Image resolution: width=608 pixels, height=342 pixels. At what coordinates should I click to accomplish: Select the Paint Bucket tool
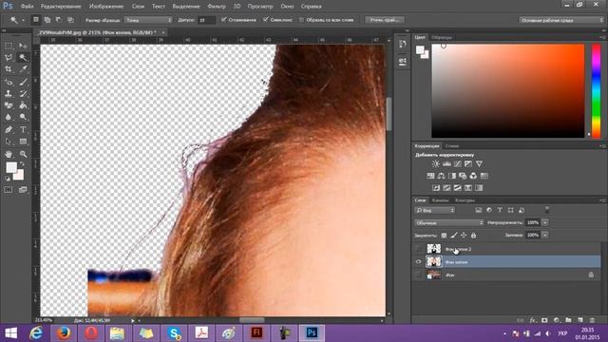pyautogui.click(x=23, y=105)
